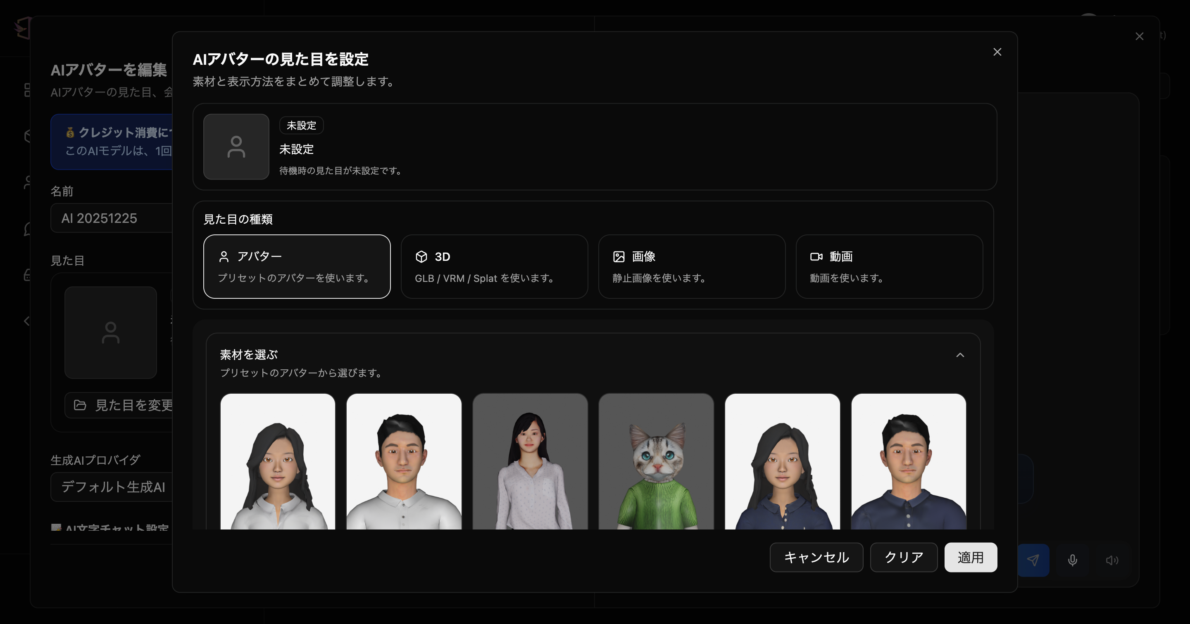
Task: Select the 動画 appearance type
Action: [x=889, y=266]
